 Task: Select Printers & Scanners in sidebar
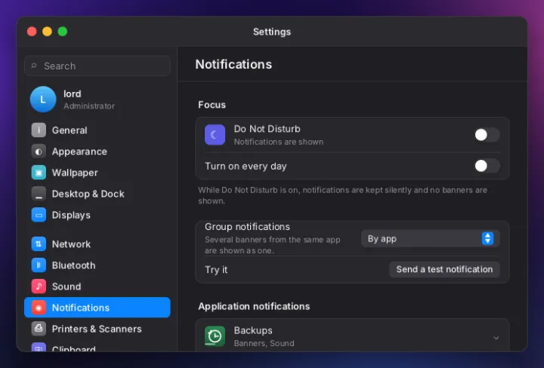[97, 329]
